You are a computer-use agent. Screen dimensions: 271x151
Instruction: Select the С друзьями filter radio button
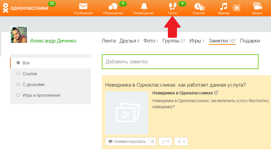click(x=18, y=84)
